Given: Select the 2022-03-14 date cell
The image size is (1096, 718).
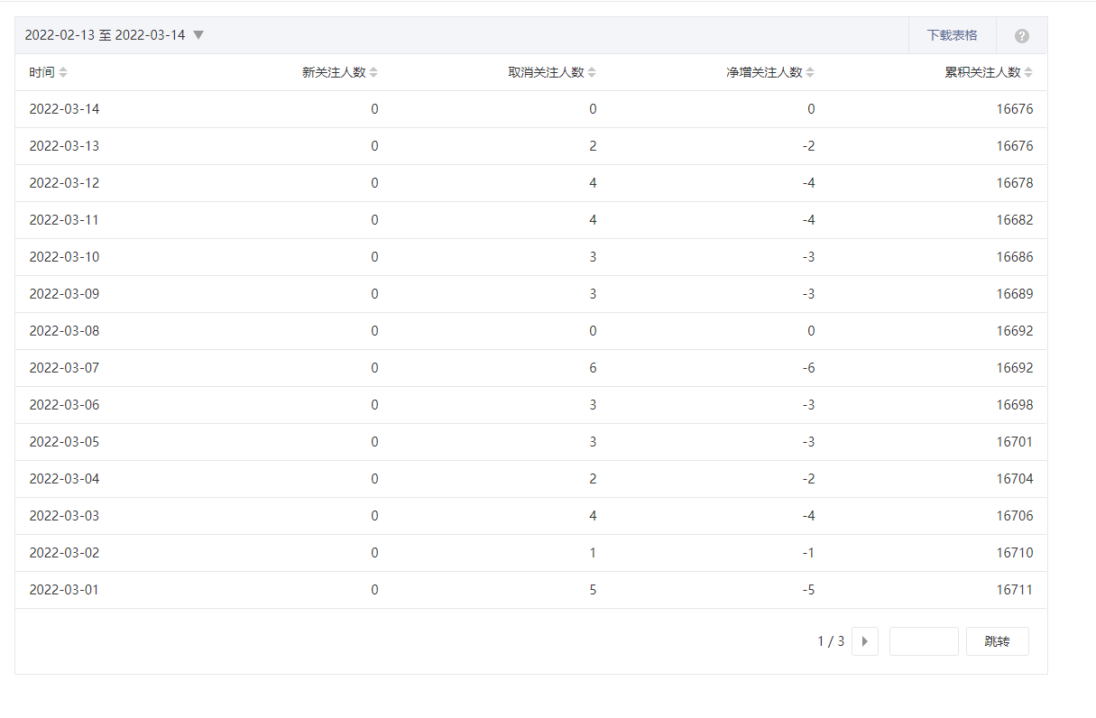Looking at the screenshot, I should coord(64,109).
